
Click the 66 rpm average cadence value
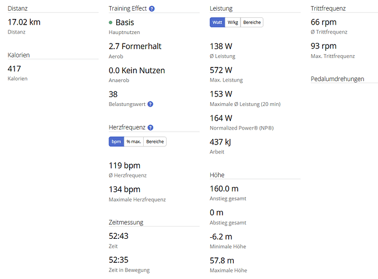tap(324, 22)
